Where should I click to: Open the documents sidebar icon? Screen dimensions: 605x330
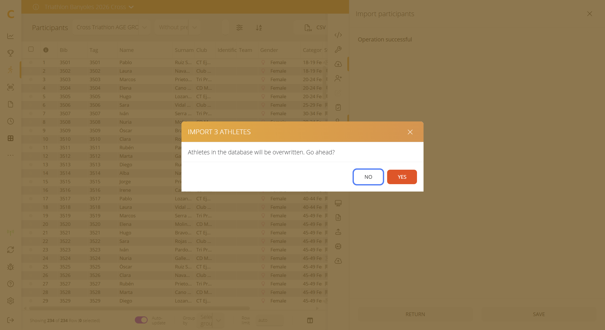pyautogui.click(x=11, y=104)
